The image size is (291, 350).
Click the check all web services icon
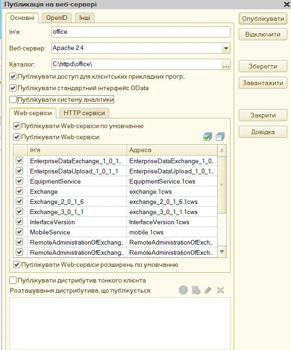pos(208,136)
